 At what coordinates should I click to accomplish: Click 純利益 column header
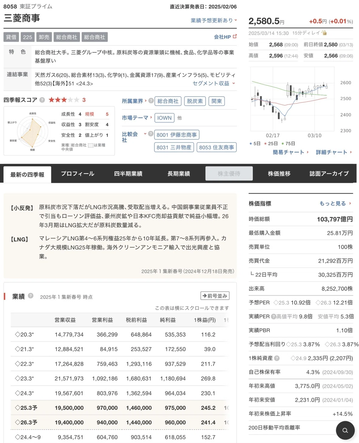pos(168,320)
